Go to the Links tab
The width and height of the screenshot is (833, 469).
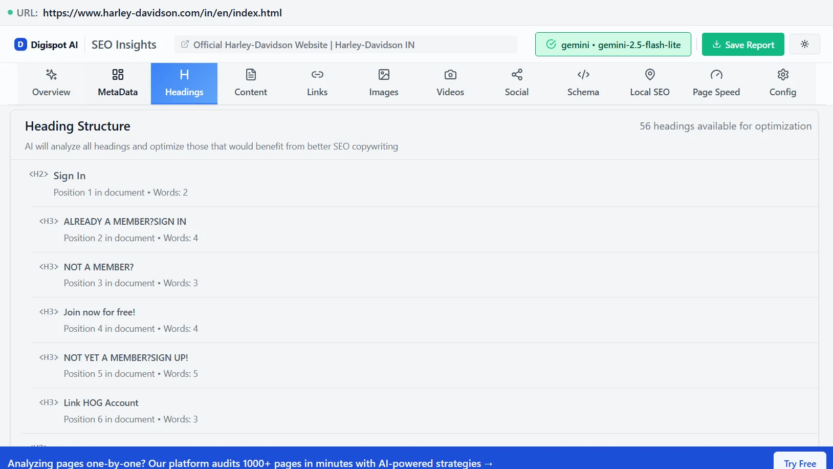coord(317,84)
